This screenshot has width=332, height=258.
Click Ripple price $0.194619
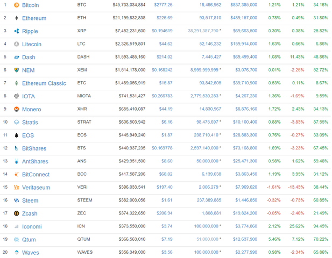click(x=162, y=31)
